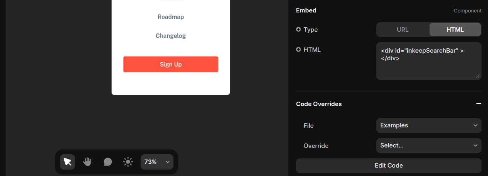488x176 pixels.
Task: Click the Changelog menu item
Action: coord(171,36)
